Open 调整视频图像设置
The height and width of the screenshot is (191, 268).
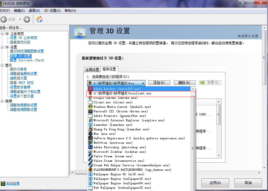[23, 110]
